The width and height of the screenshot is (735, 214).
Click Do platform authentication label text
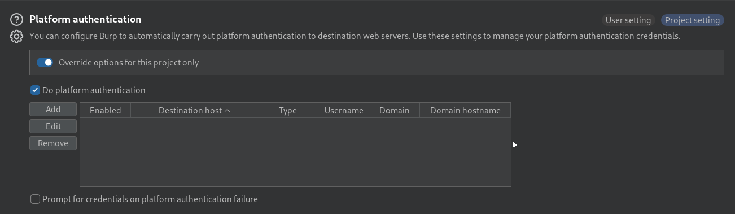click(94, 90)
